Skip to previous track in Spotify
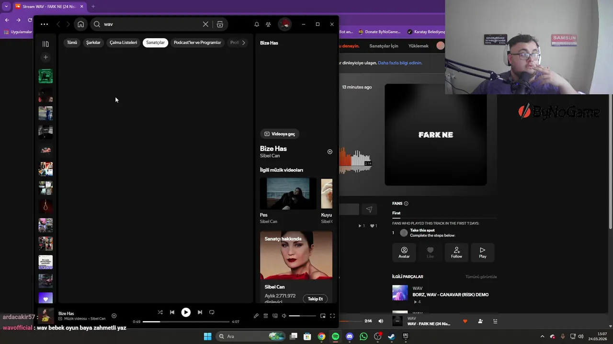The width and height of the screenshot is (613, 344). (x=172, y=312)
